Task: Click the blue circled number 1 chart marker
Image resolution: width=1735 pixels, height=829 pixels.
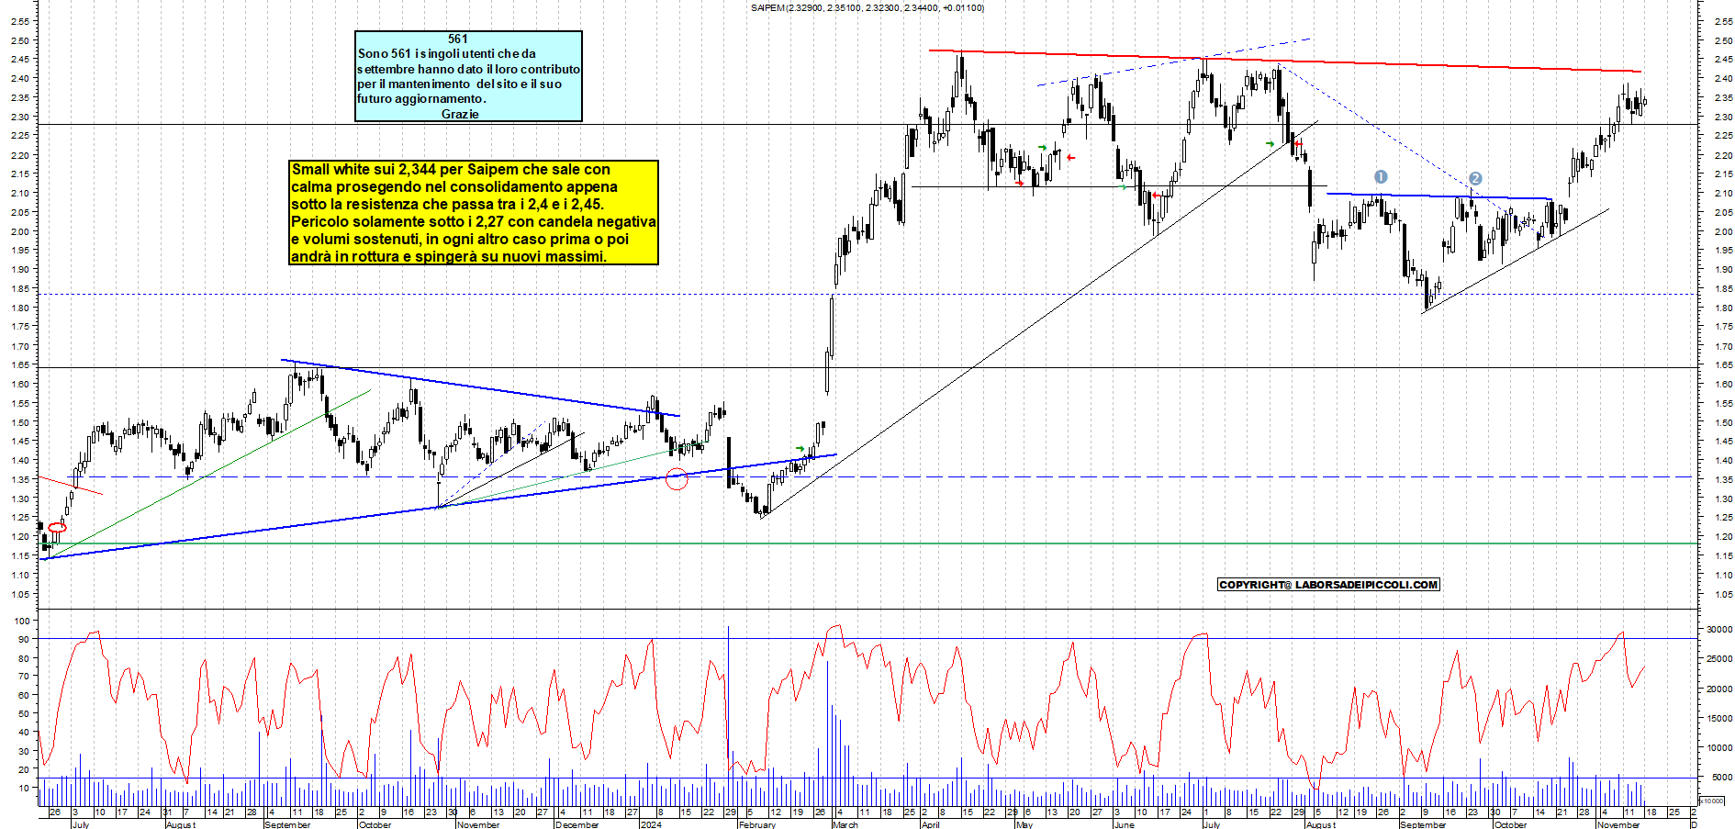Action: pos(1381,177)
